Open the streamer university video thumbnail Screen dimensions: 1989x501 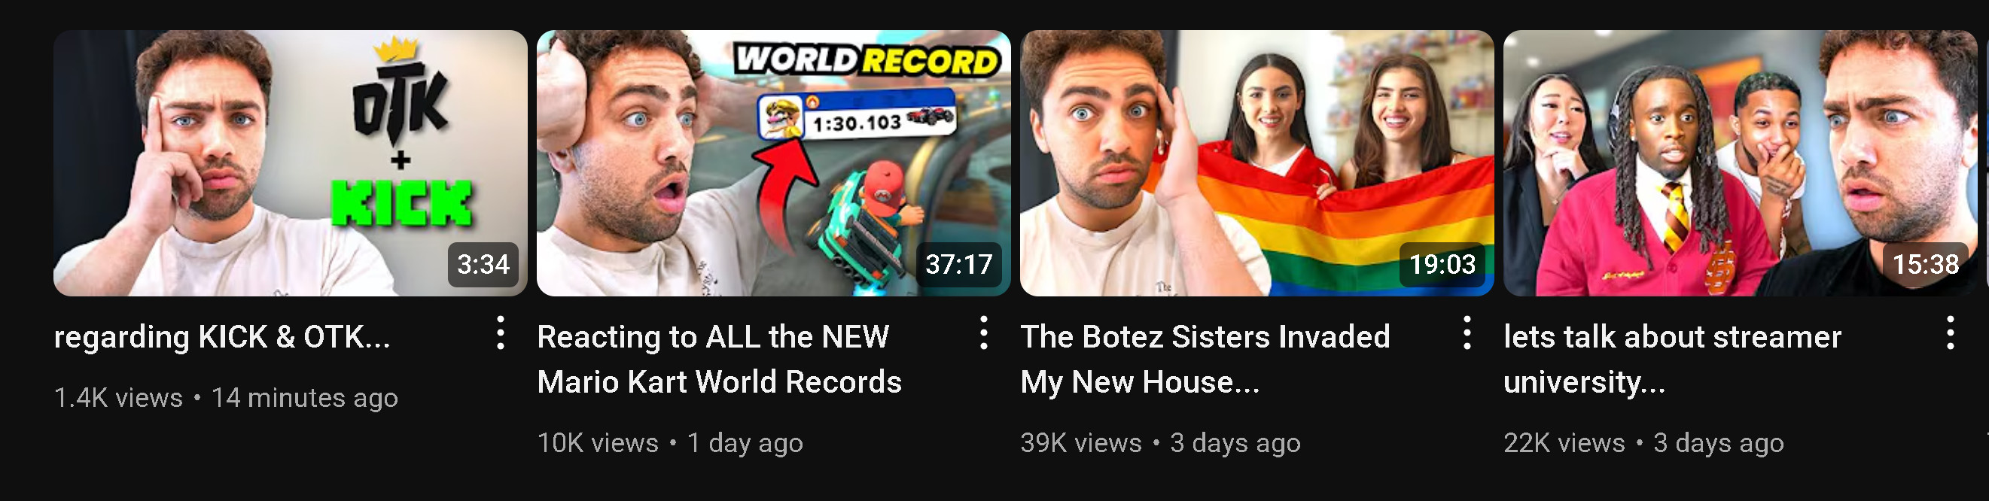(1741, 163)
